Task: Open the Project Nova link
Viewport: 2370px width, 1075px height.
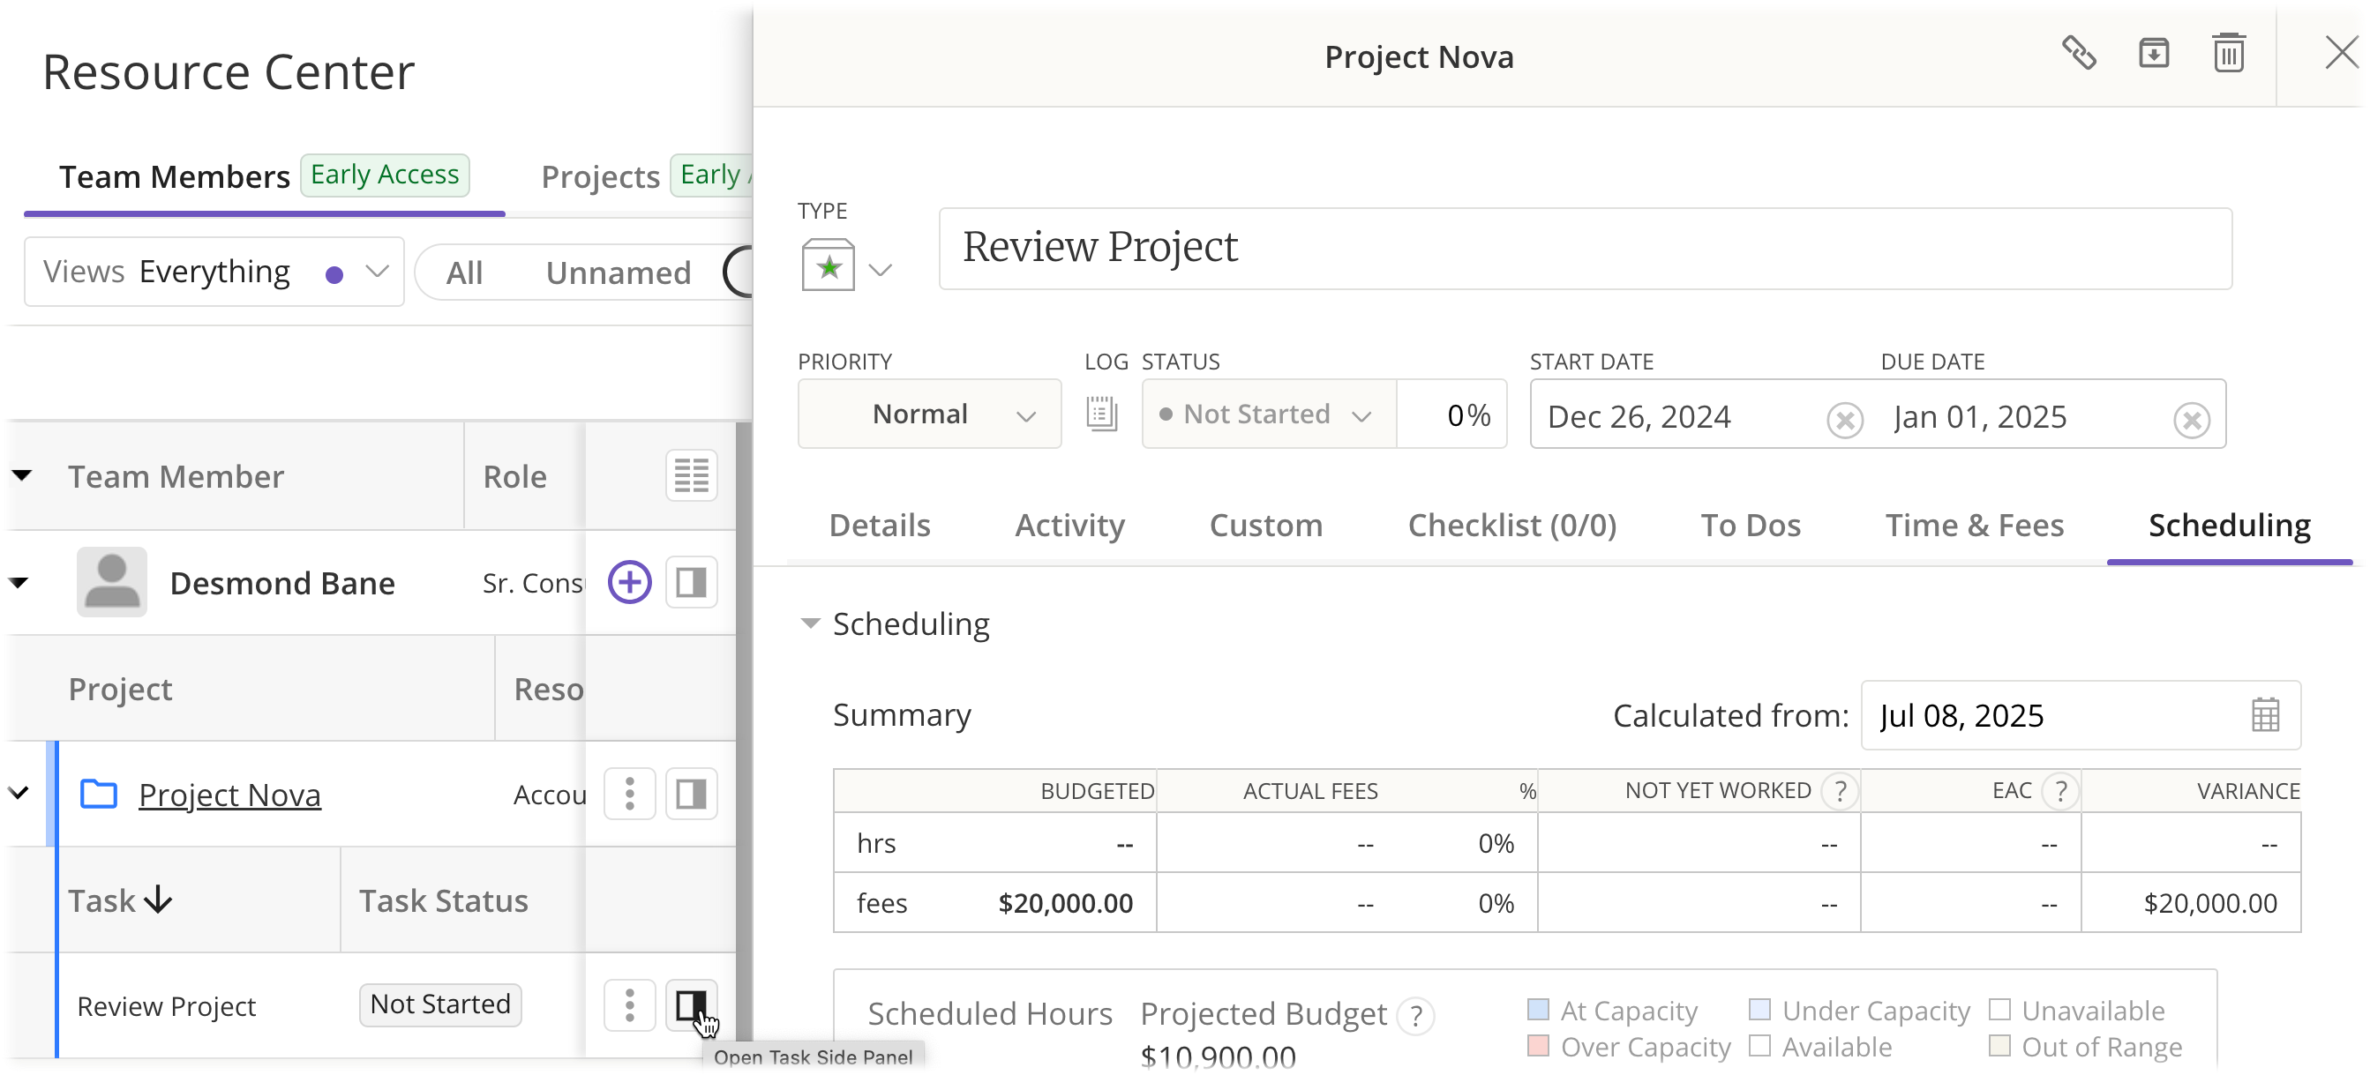Action: [x=229, y=795]
